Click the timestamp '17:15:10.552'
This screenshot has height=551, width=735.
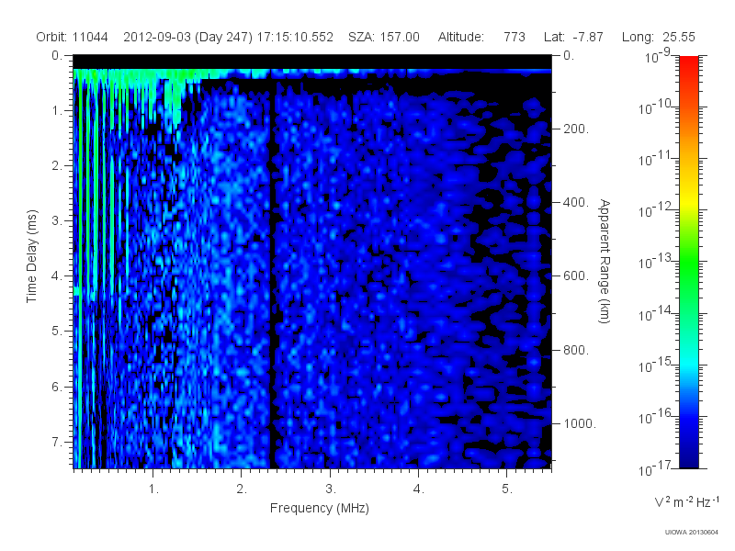pyautogui.click(x=295, y=37)
